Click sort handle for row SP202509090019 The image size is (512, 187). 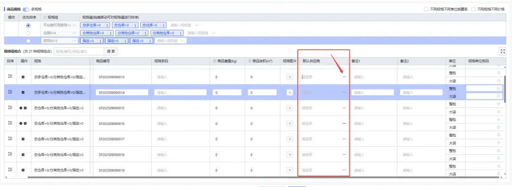point(10,169)
